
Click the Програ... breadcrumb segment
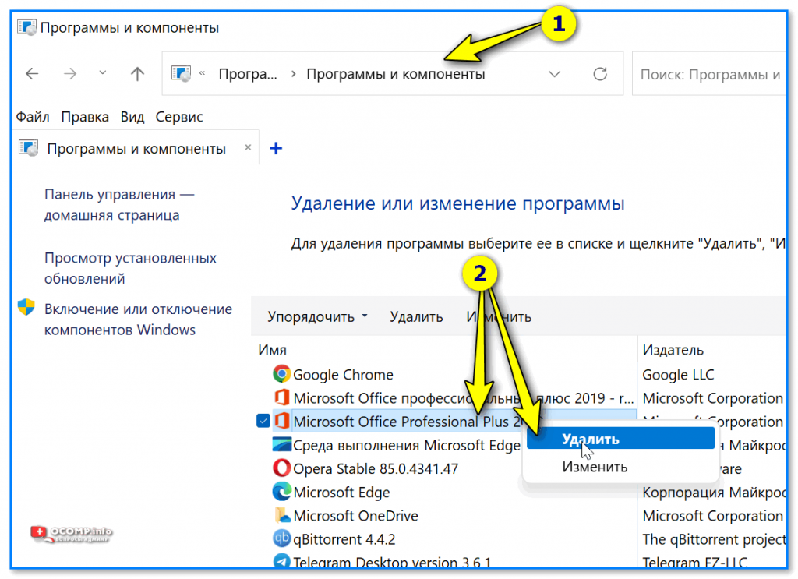pos(248,74)
